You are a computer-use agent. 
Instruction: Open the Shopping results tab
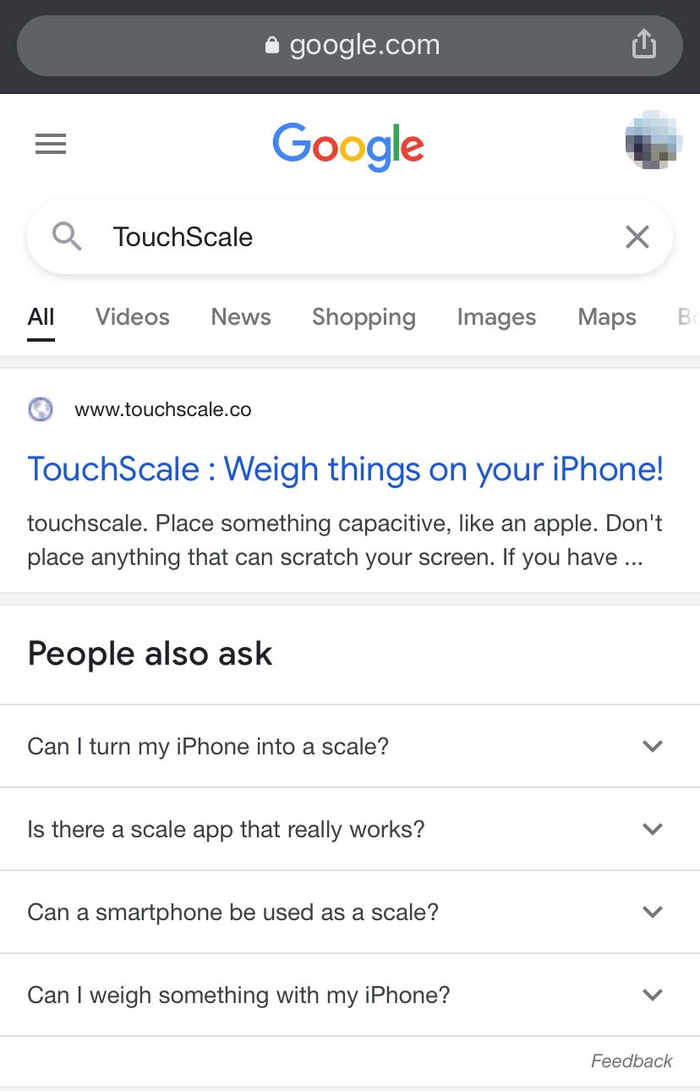tap(364, 317)
